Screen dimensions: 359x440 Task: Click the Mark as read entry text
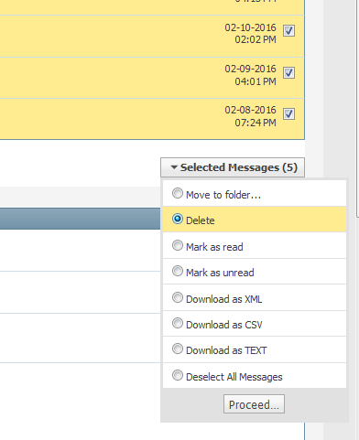[x=214, y=247]
